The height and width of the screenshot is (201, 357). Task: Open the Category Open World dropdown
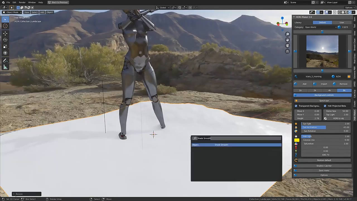tap(320, 27)
